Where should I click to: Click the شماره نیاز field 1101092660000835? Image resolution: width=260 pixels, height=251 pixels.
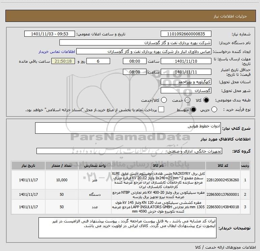(186, 34)
